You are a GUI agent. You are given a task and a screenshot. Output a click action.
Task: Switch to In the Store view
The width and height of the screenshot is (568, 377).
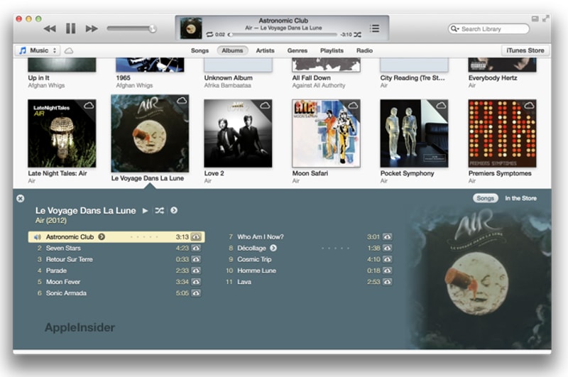tap(521, 199)
